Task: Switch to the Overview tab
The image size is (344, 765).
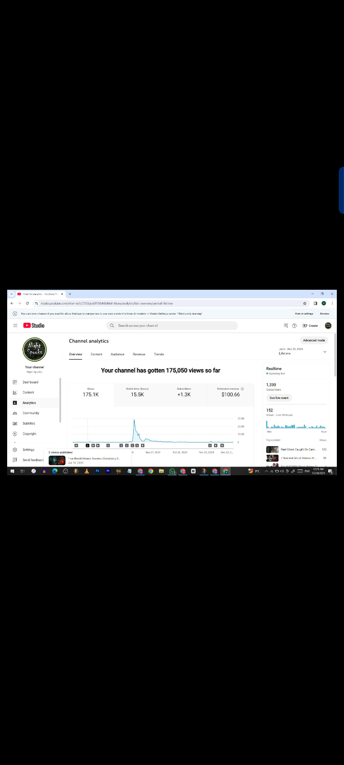Action: click(x=75, y=354)
